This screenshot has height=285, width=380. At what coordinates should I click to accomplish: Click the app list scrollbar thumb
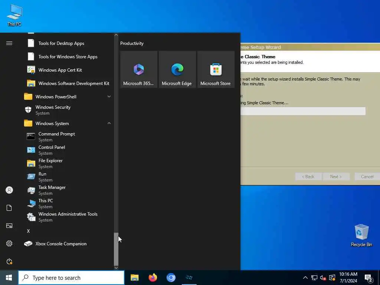tap(116, 249)
